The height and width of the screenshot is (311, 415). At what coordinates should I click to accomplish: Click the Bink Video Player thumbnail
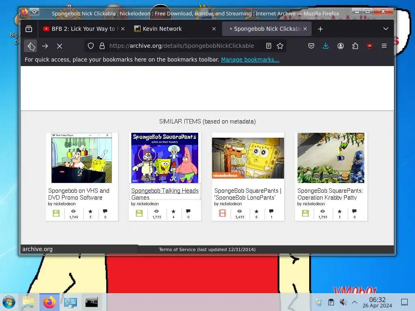tap(81, 158)
